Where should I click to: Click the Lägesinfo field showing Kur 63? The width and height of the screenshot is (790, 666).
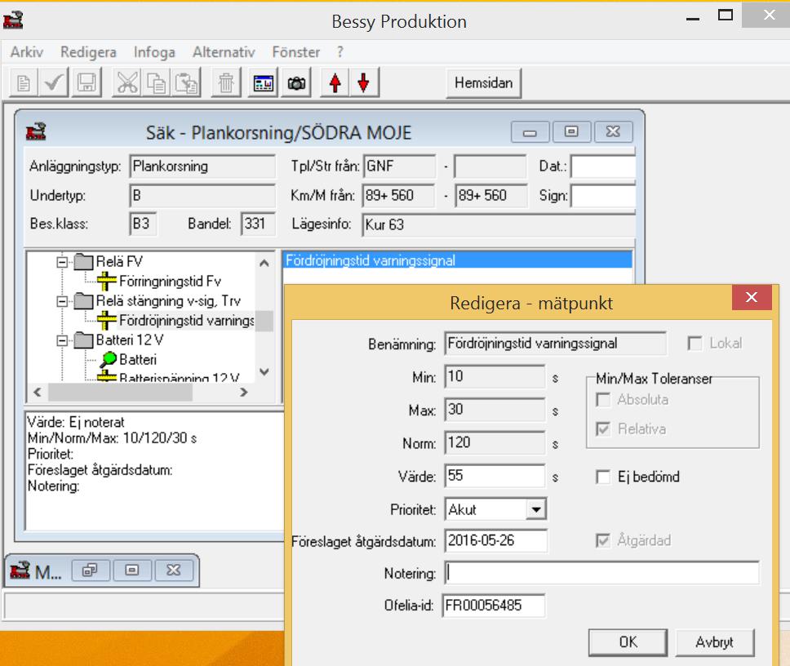point(499,224)
